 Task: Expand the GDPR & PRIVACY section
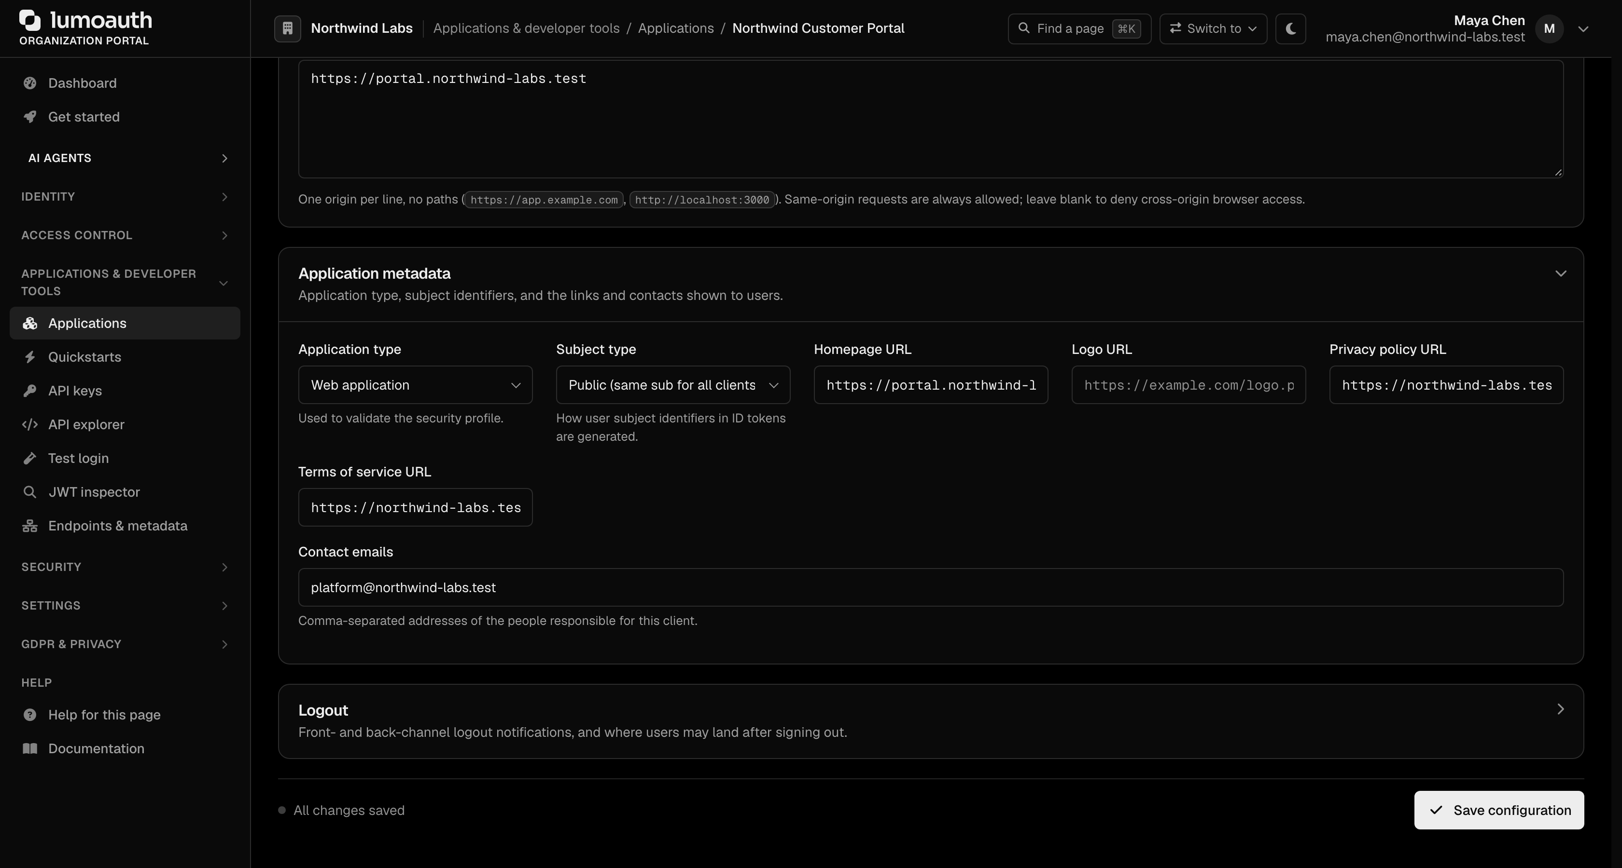(125, 644)
